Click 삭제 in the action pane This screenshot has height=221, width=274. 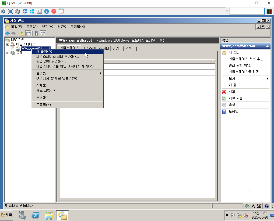[x=232, y=92]
